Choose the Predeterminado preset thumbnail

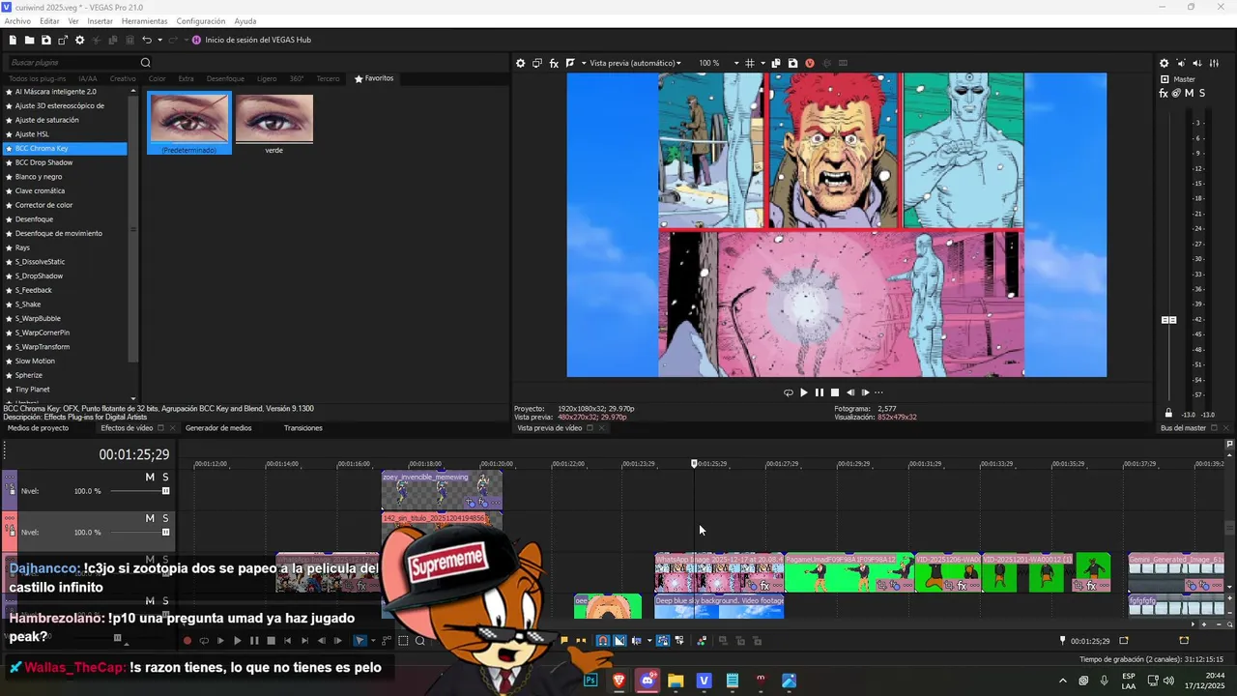[x=189, y=123]
